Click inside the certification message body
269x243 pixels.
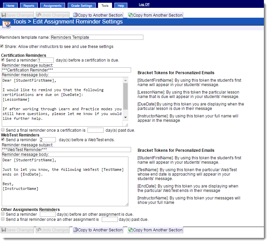[62, 102]
